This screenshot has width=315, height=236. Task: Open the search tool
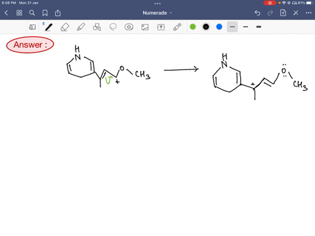[32, 13]
